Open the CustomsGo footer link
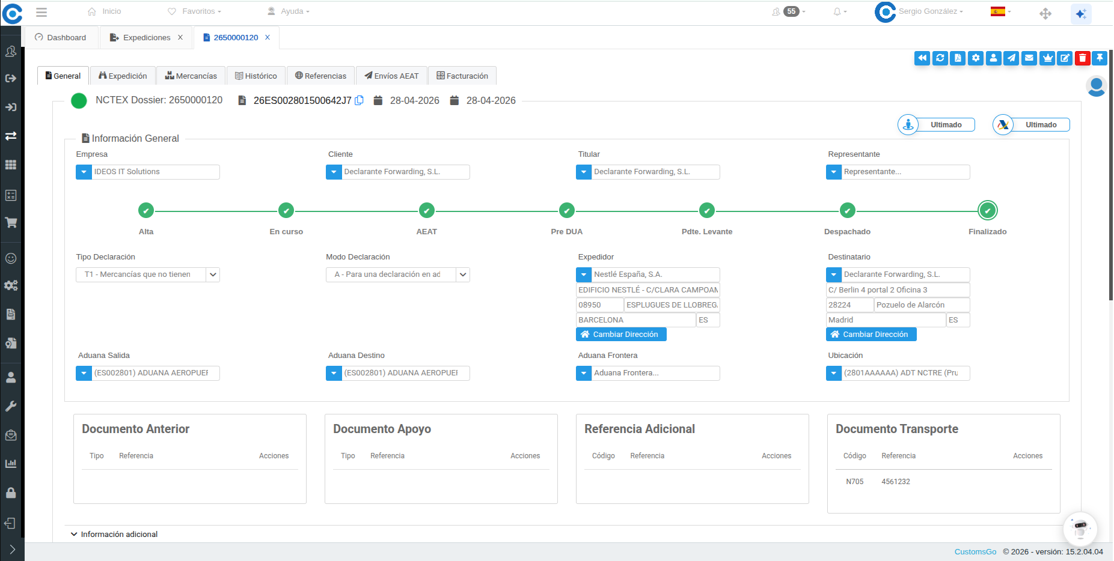This screenshot has width=1114, height=561. pos(975,551)
